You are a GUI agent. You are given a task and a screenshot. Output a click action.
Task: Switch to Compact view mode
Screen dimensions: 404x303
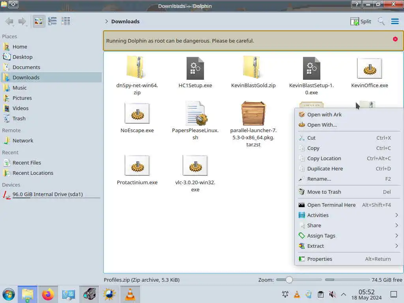point(52,21)
